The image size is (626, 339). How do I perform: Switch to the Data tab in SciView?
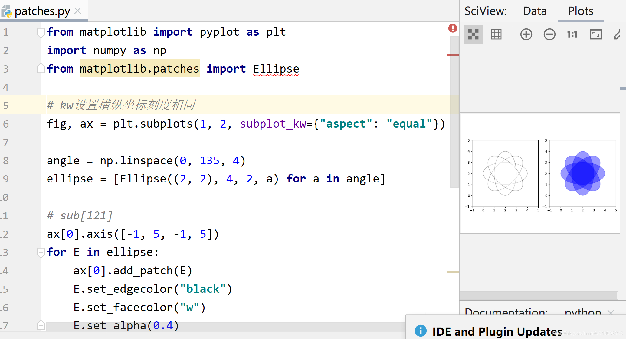(534, 11)
